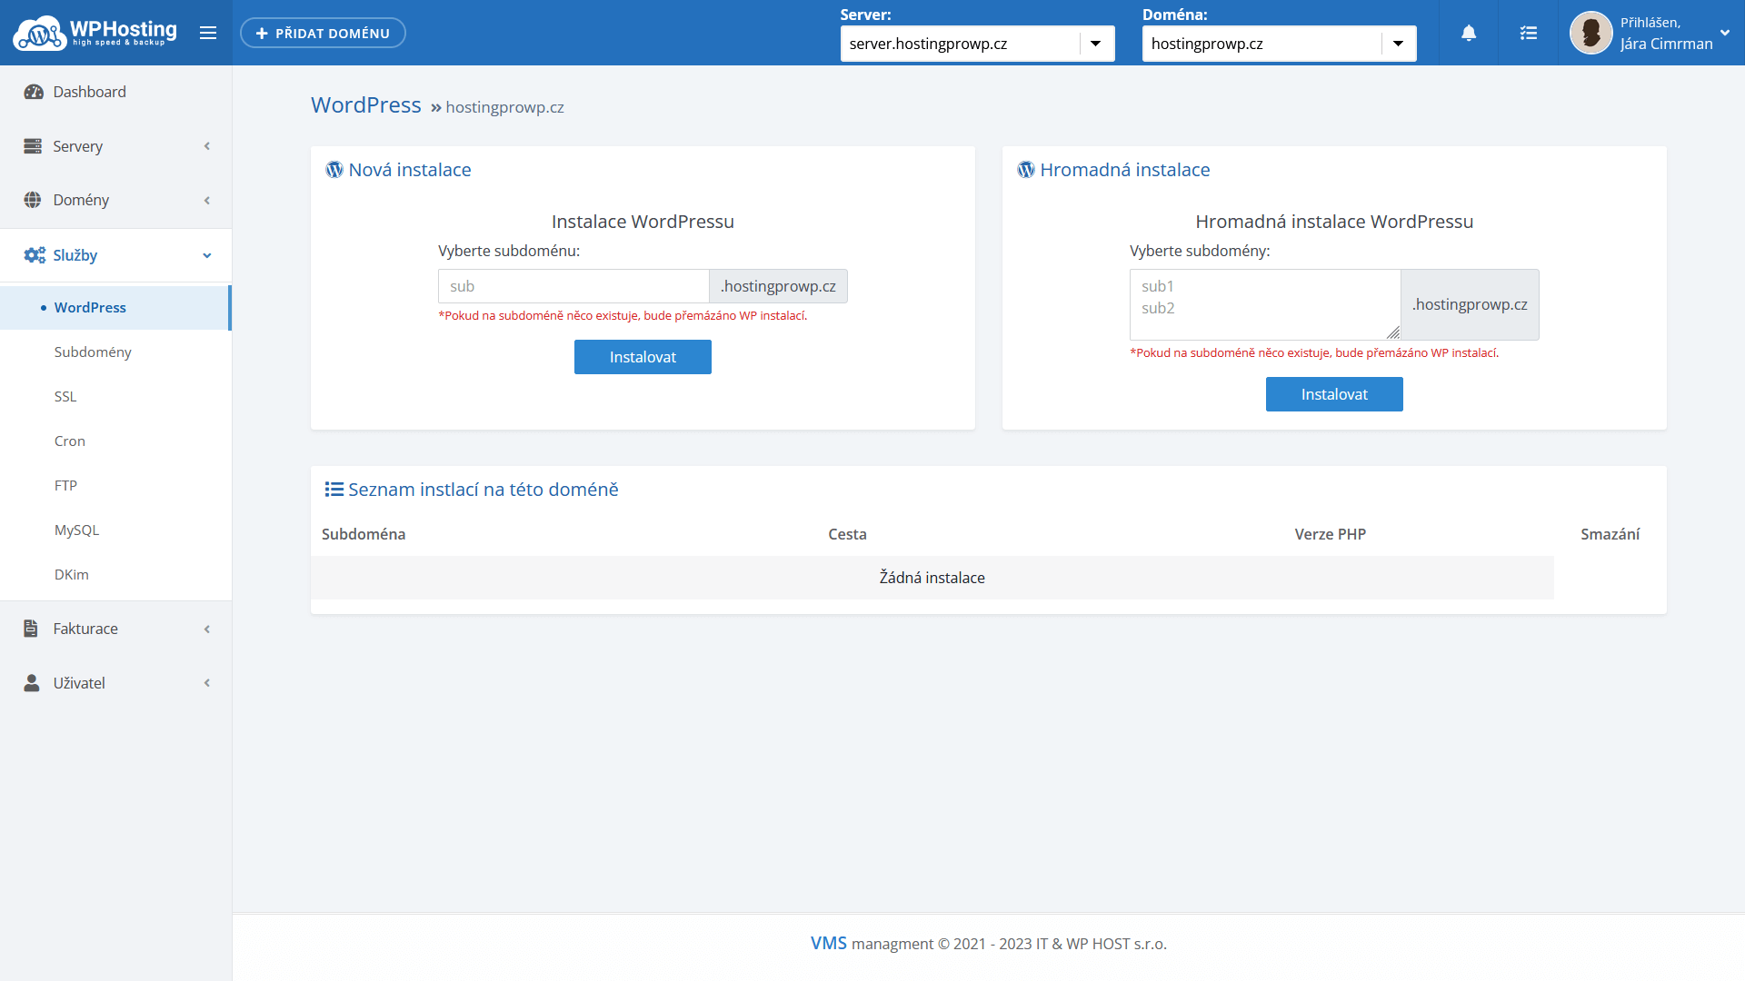Image resolution: width=1745 pixels, height=981 pixels.
Task: Click the Servery server icon
Action: pyautogui.click(x=33, y=146)
